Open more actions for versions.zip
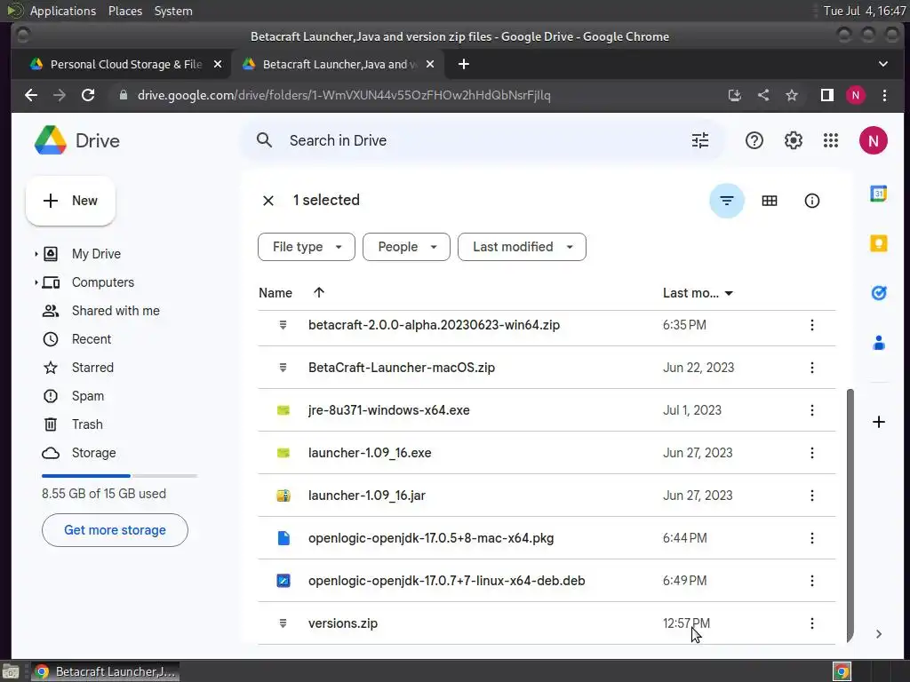This screenshot has width=910, height=682. pos(812,623)
